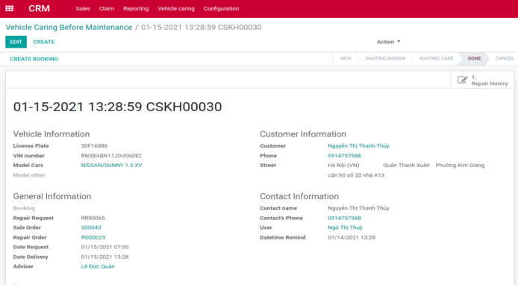The width and height of the screenshot is (518, 285).
Task: Click the EDIT button
Action: (16, 42)
